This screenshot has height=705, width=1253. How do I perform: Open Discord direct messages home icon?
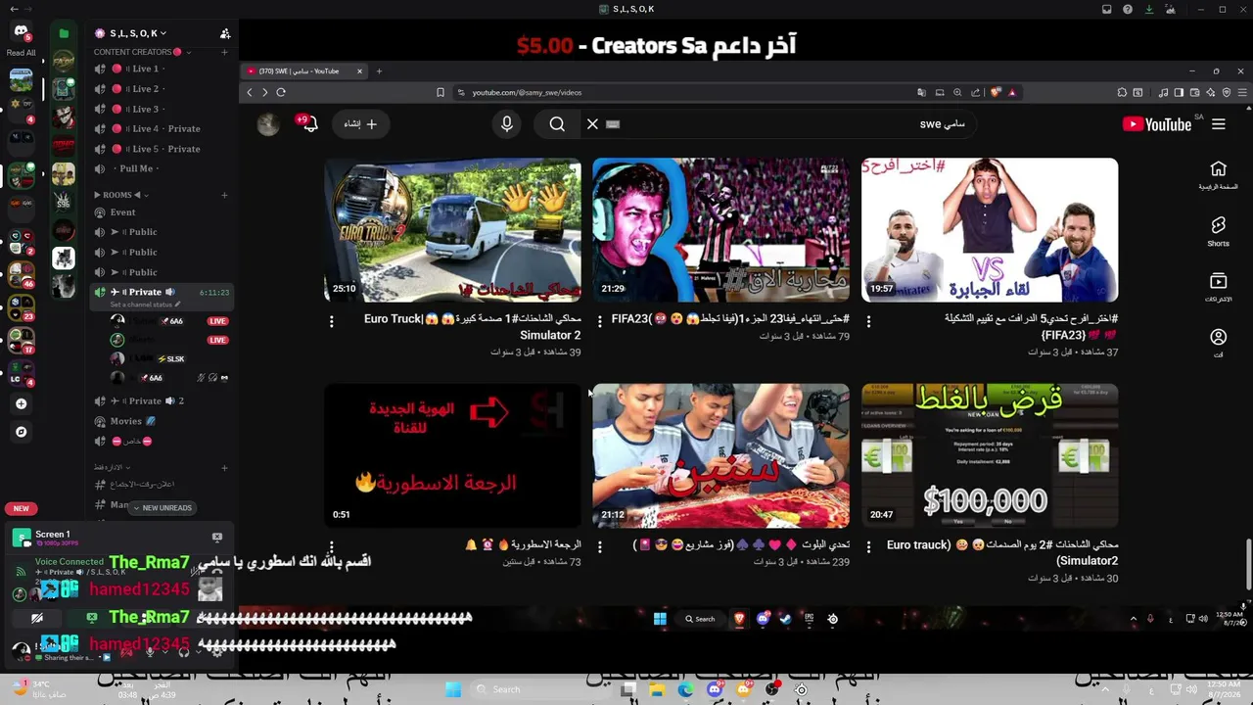click(21, 31)
